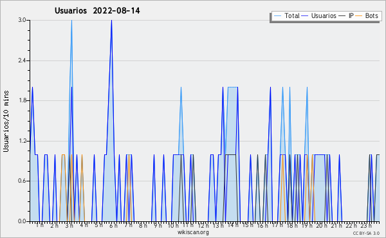
Task: Click the '1 h' x-axis label
Action: [40, 225]
